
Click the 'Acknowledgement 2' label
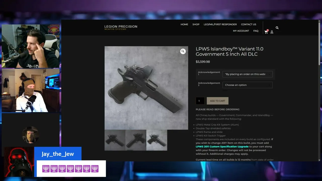coord(209,84)
